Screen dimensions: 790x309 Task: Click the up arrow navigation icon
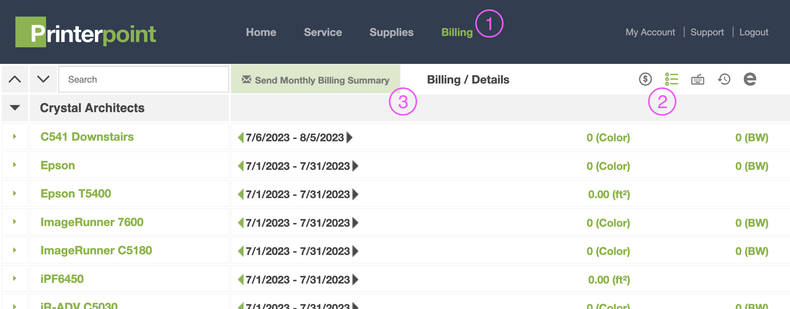[14, 79]
